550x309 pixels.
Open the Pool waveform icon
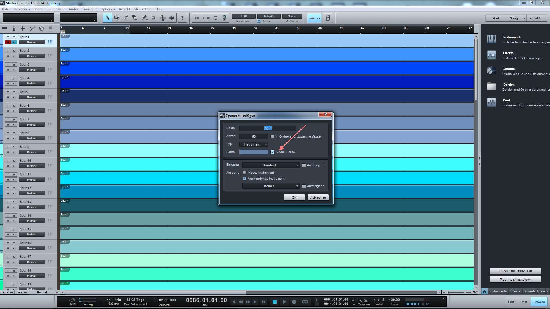coord(492,102)
